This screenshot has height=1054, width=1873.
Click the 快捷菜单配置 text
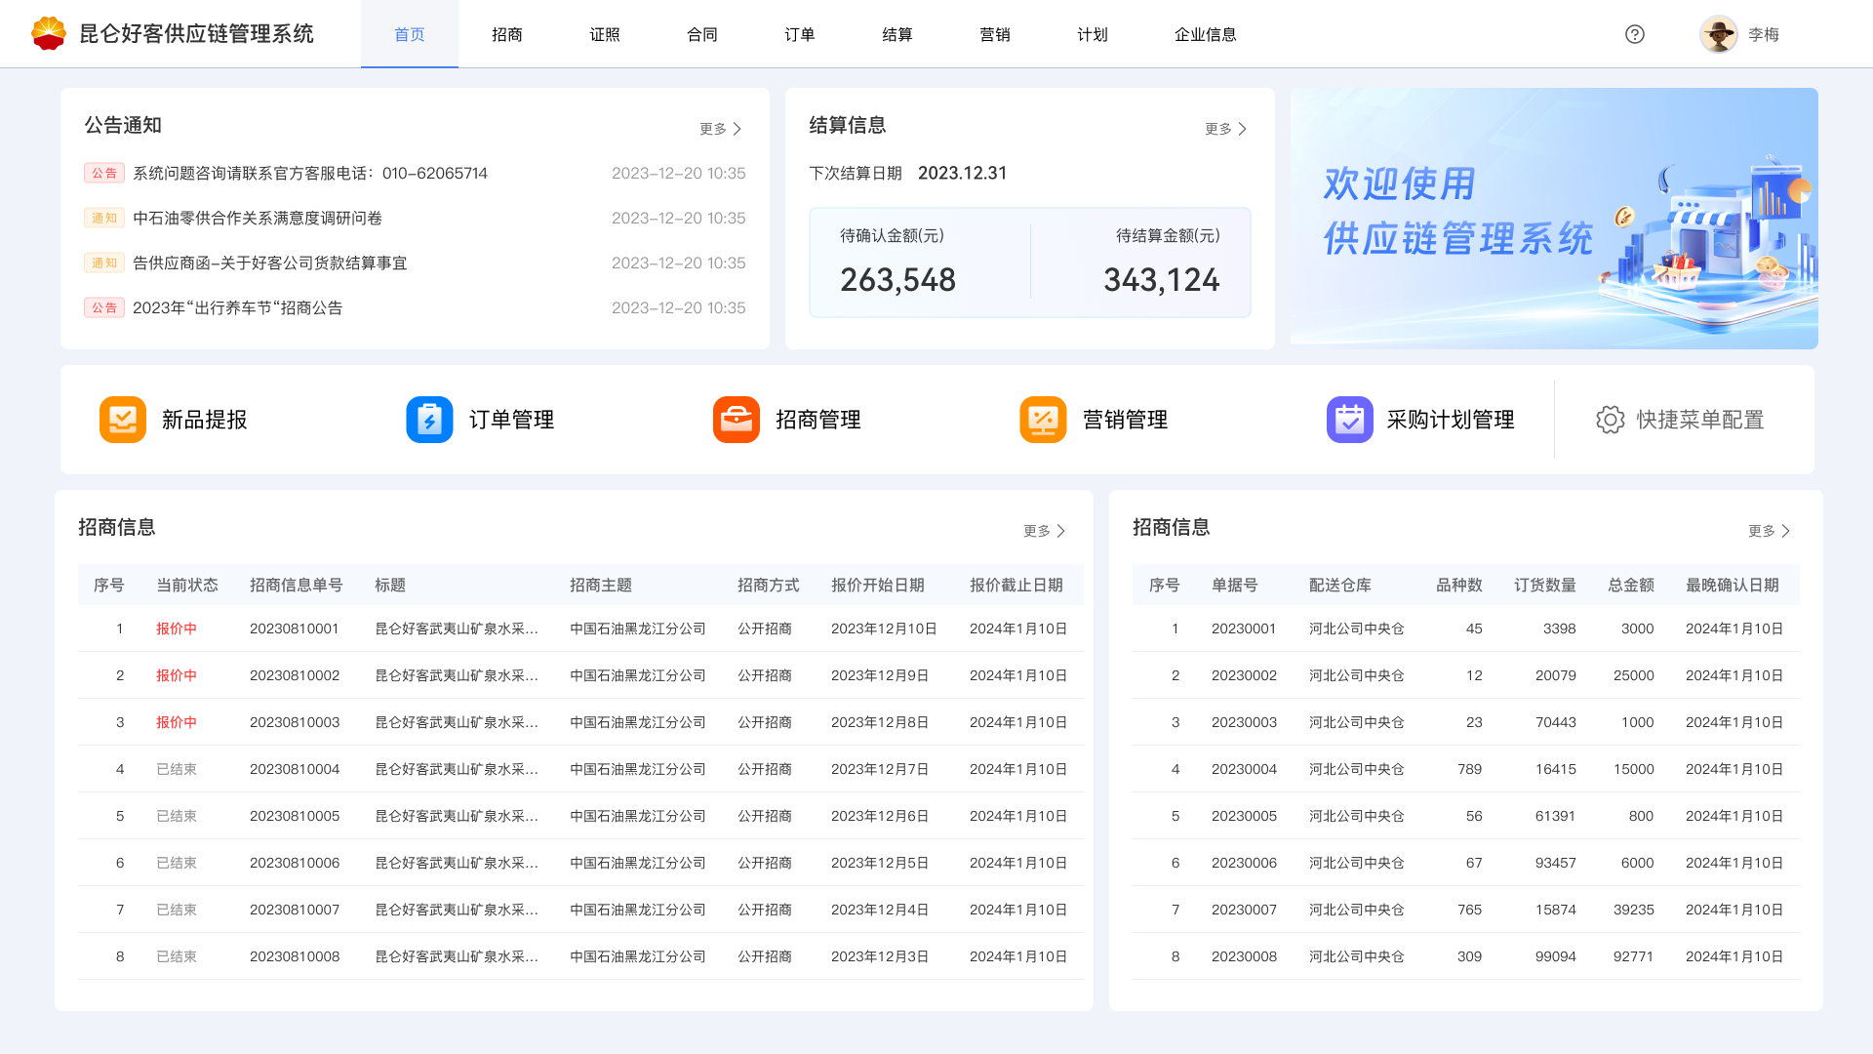pyautogui.click(x=1700, y=420)
